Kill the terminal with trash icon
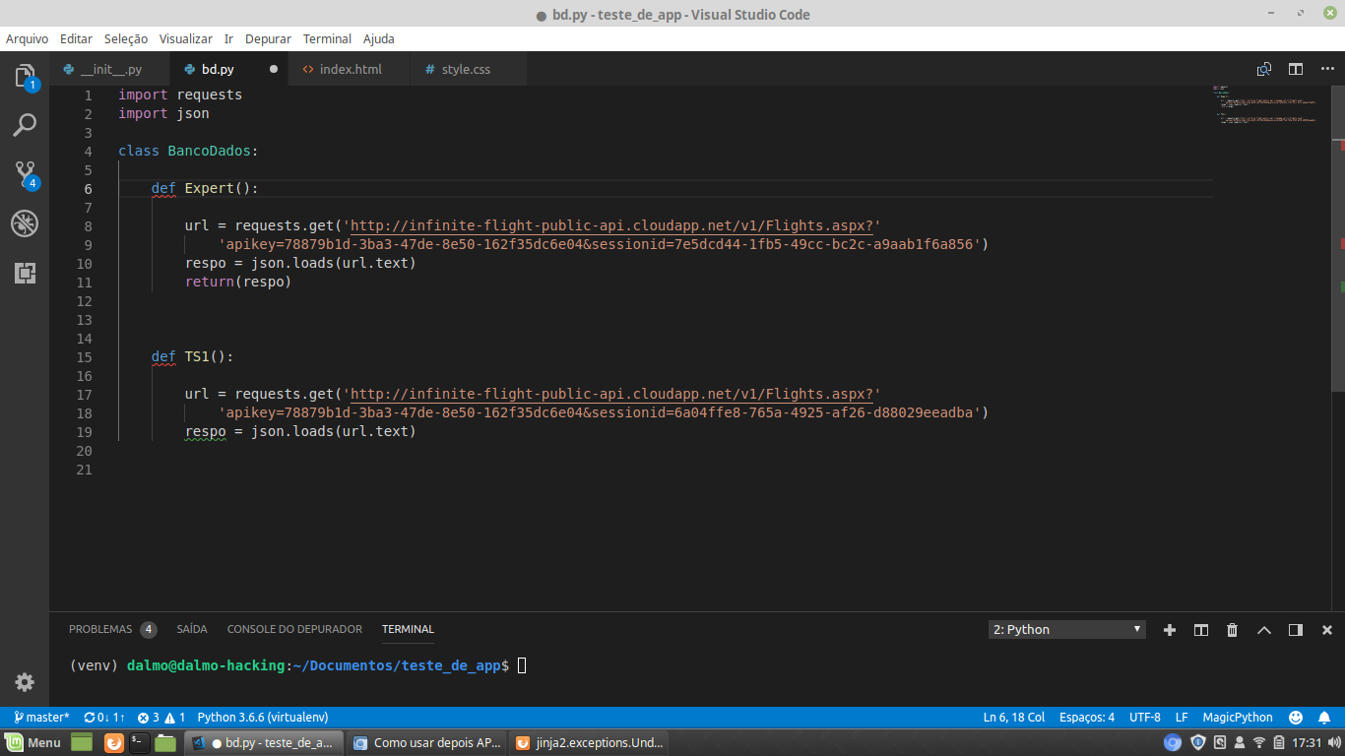1345x756 pixels. [x=1233, y=630]
